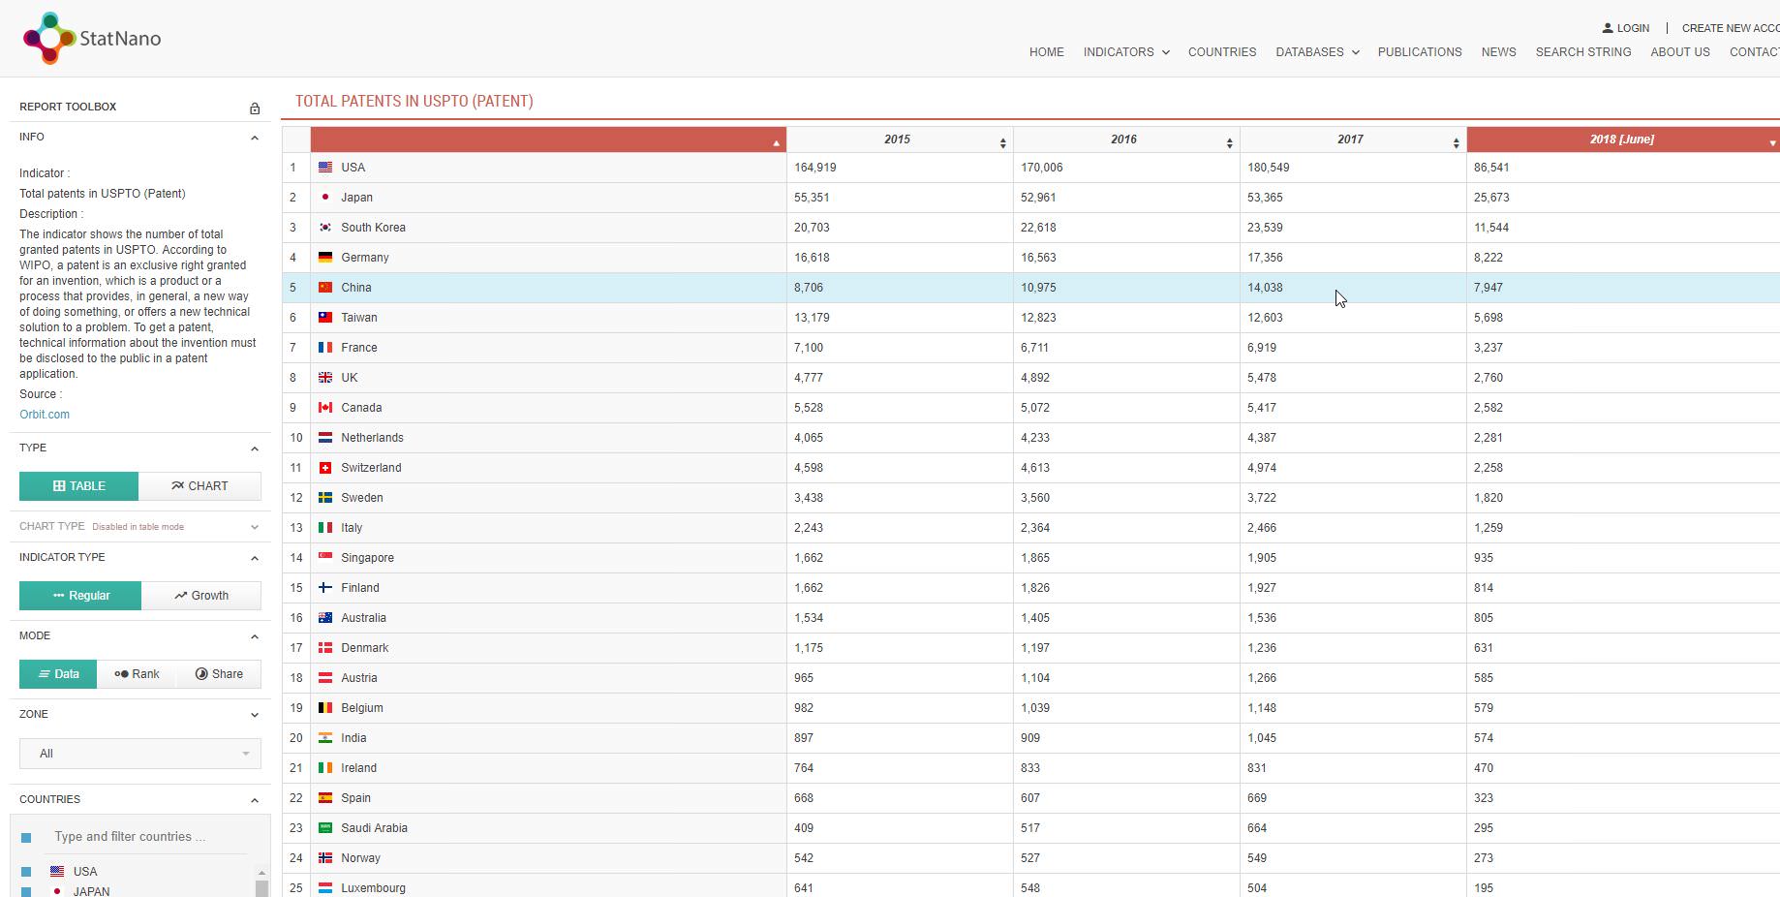Click the Sweden flag icon in the table

tap(325, 498)
